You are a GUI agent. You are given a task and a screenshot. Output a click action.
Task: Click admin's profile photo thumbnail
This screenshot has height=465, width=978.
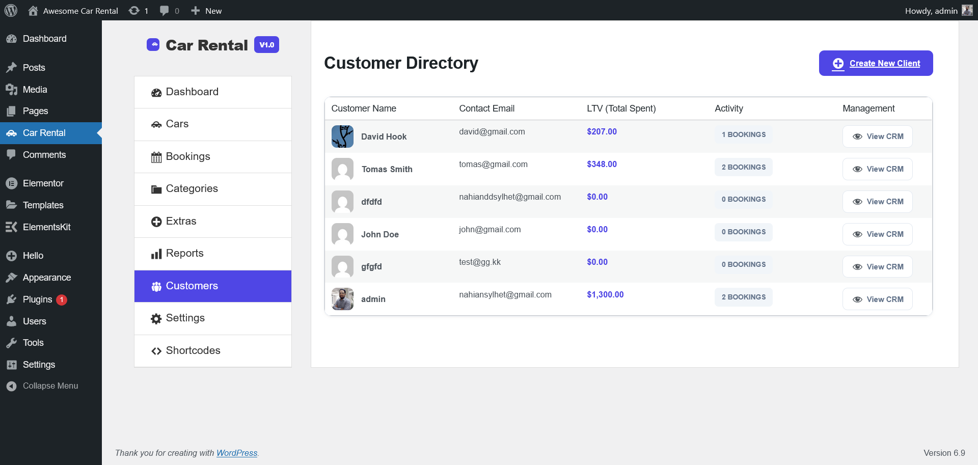342,299
